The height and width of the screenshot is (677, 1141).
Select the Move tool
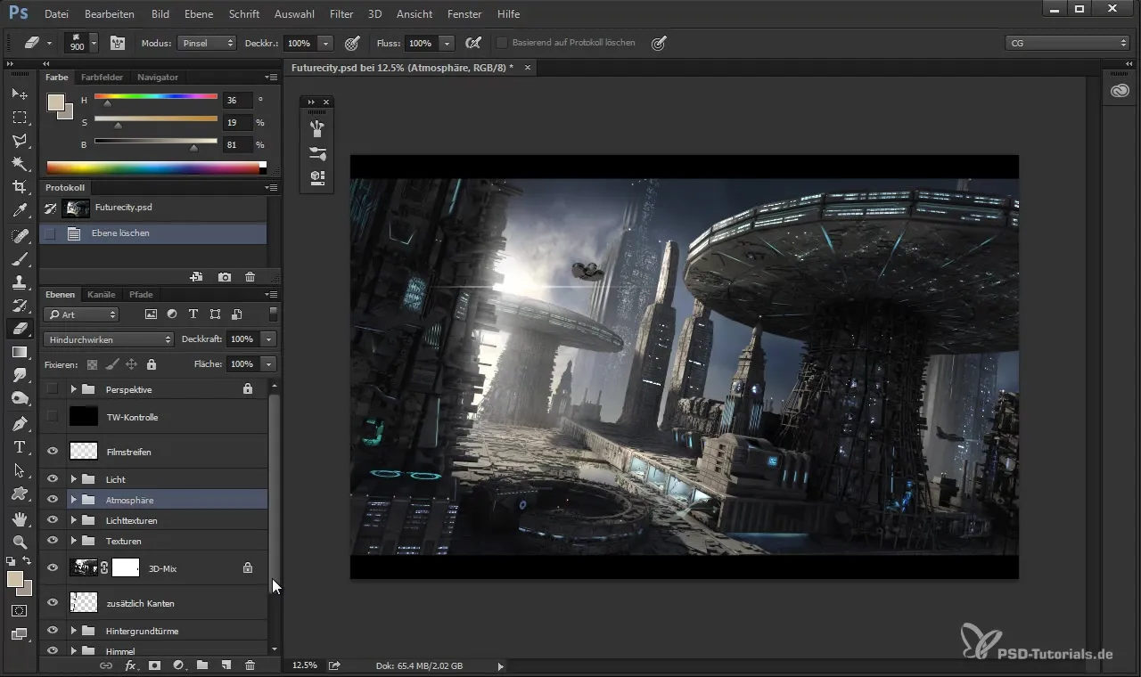tap(20, 94)
